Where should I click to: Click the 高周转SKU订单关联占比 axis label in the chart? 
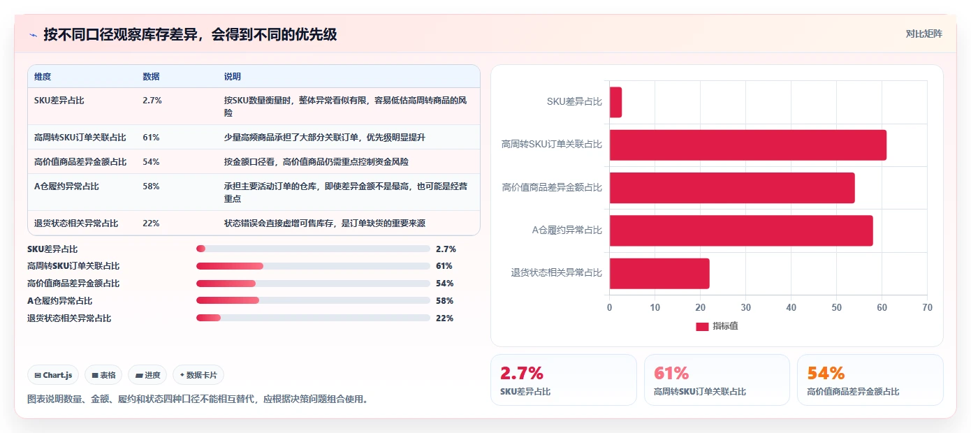(552, 145)
